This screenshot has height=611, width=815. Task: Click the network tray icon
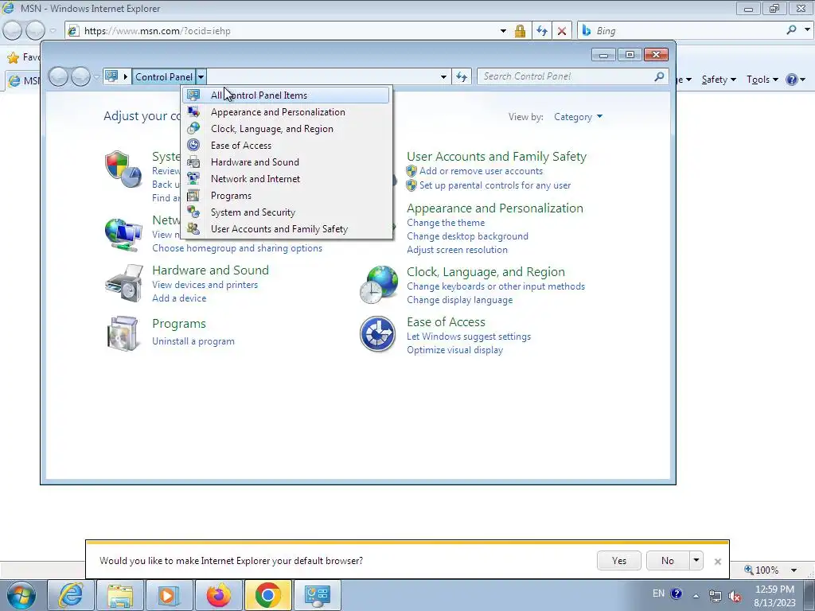[x=716, y=597]
